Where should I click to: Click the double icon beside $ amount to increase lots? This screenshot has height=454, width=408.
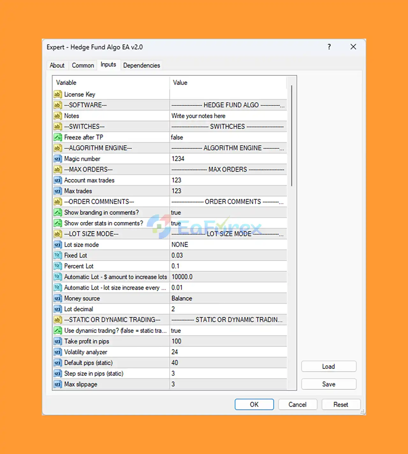(x=57, y=277)
